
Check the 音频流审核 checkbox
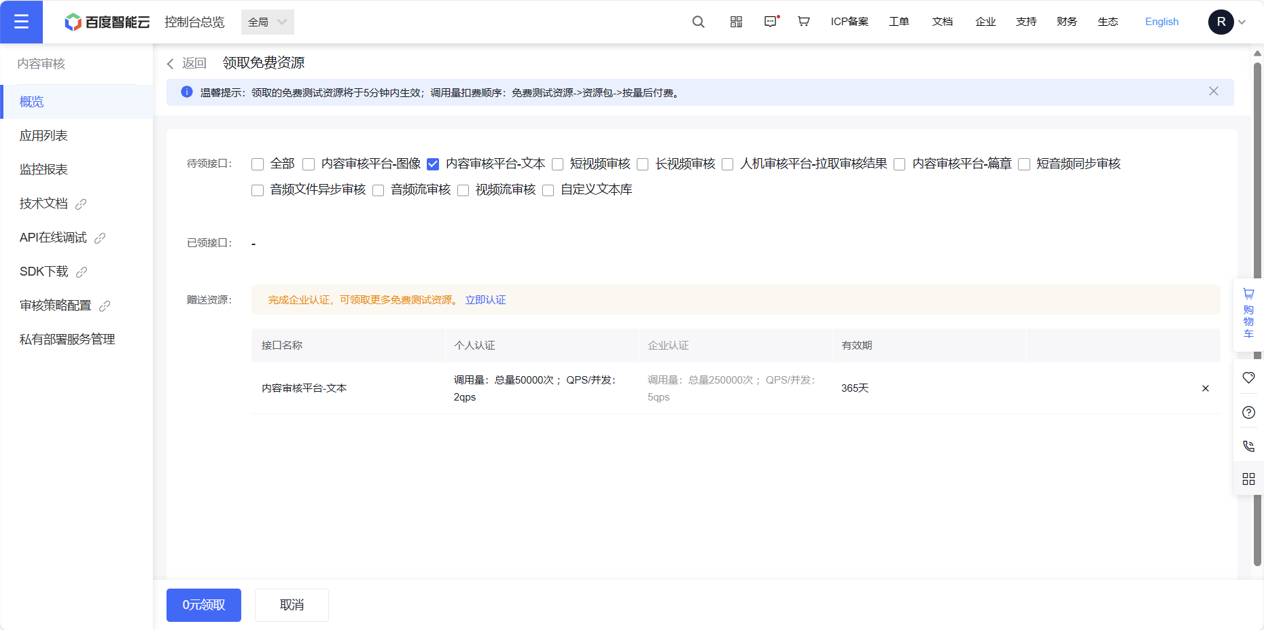pos(379,190)
